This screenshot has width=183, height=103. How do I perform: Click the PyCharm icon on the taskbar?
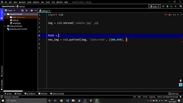pyautogui.click(x=97, y=100)
